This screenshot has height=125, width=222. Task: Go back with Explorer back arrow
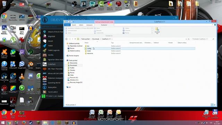click(66, 39)
